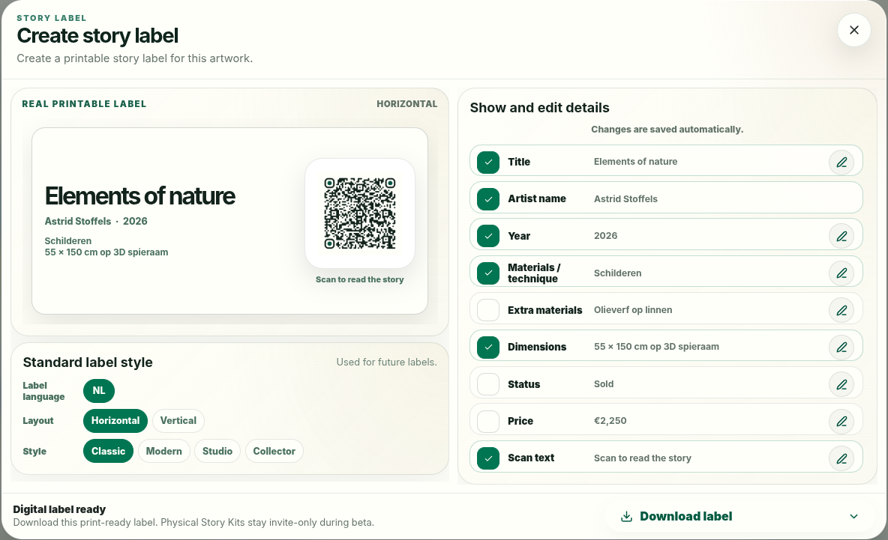The width and height of the screenshot is (888, 540).
Task: Edit the Title field with pencil icon
Action: 841,163
